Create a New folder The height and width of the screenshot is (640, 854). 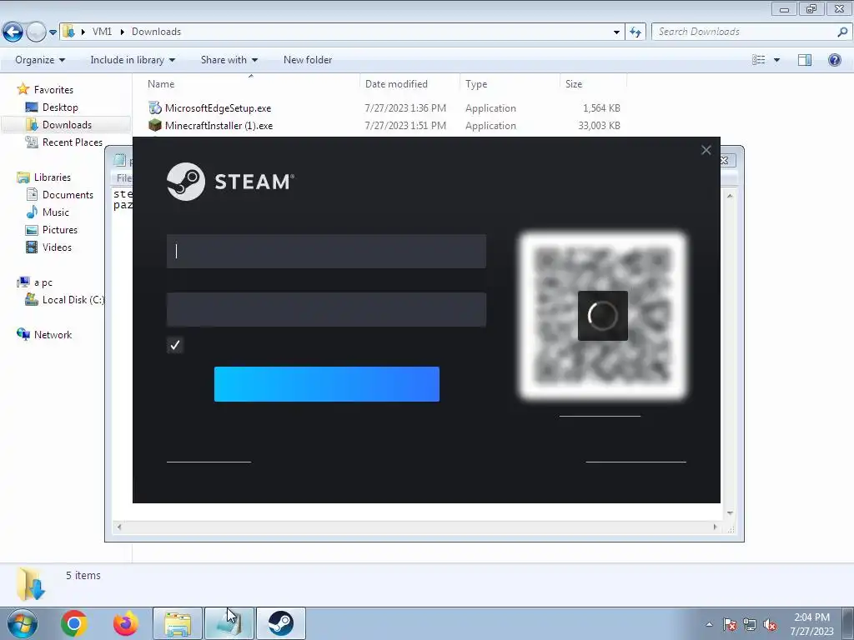coord(308,60)
